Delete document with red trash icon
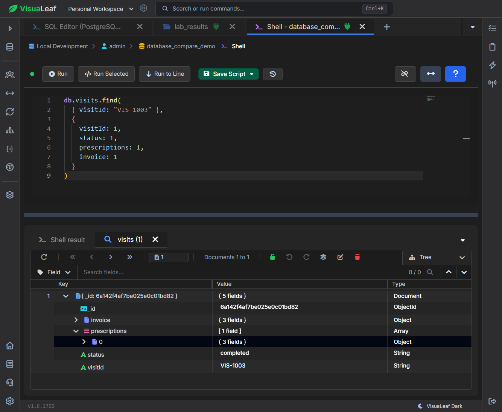Image resolution: width=502 pixels, height=412 pixels. [x=357, y=257]
